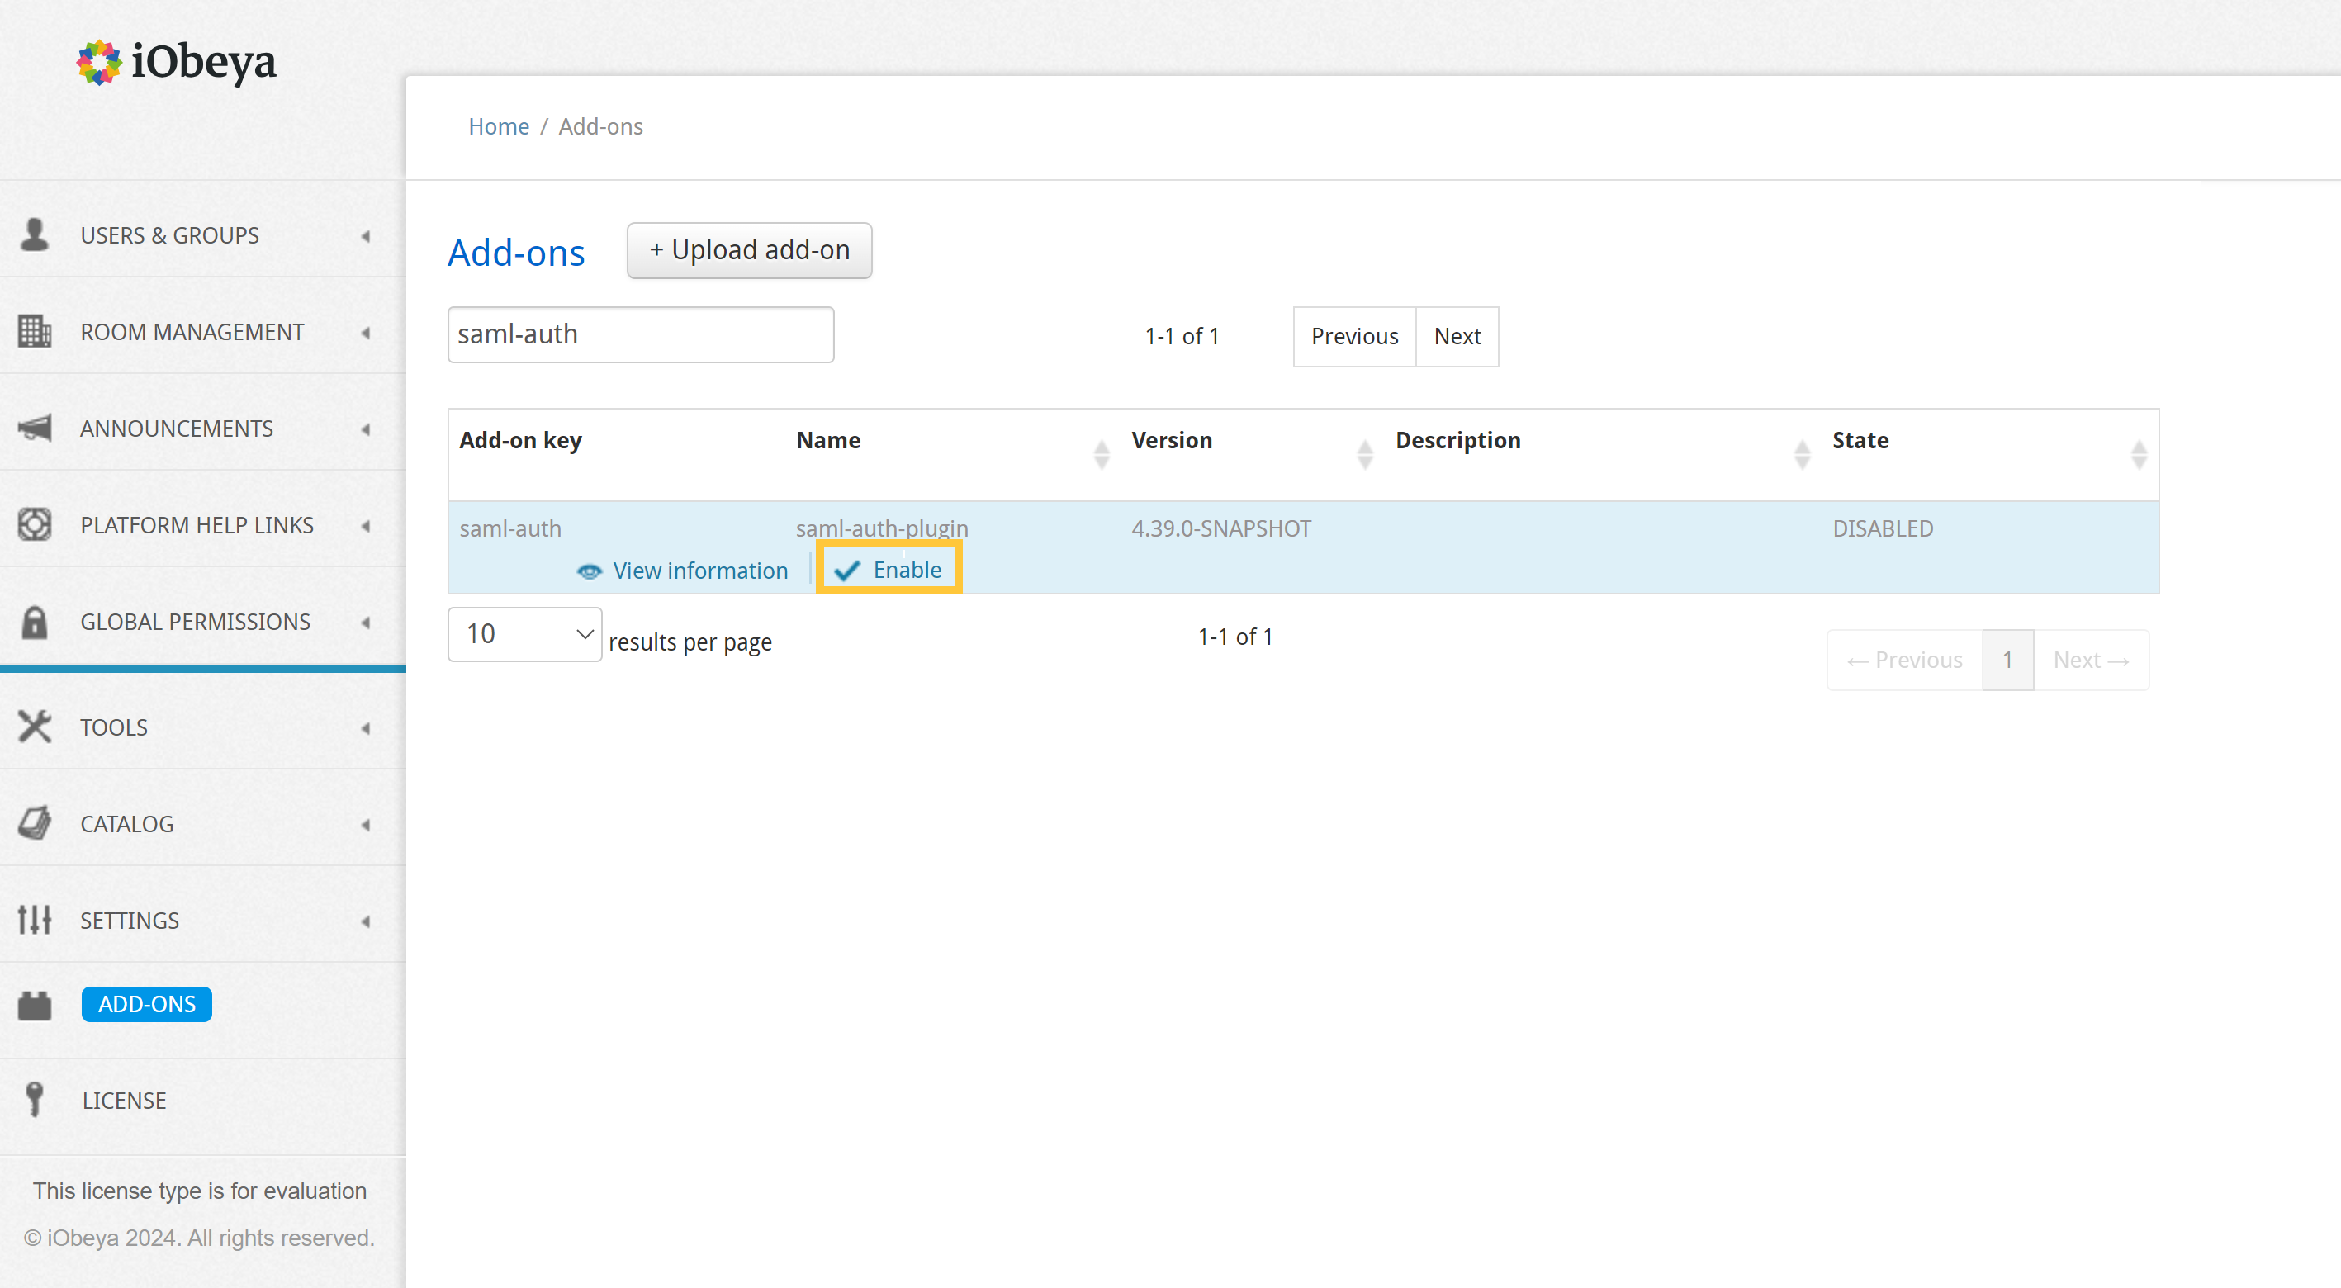
Task: Click the Add-ons puzzle block icon
Action: click(35, 1006)
